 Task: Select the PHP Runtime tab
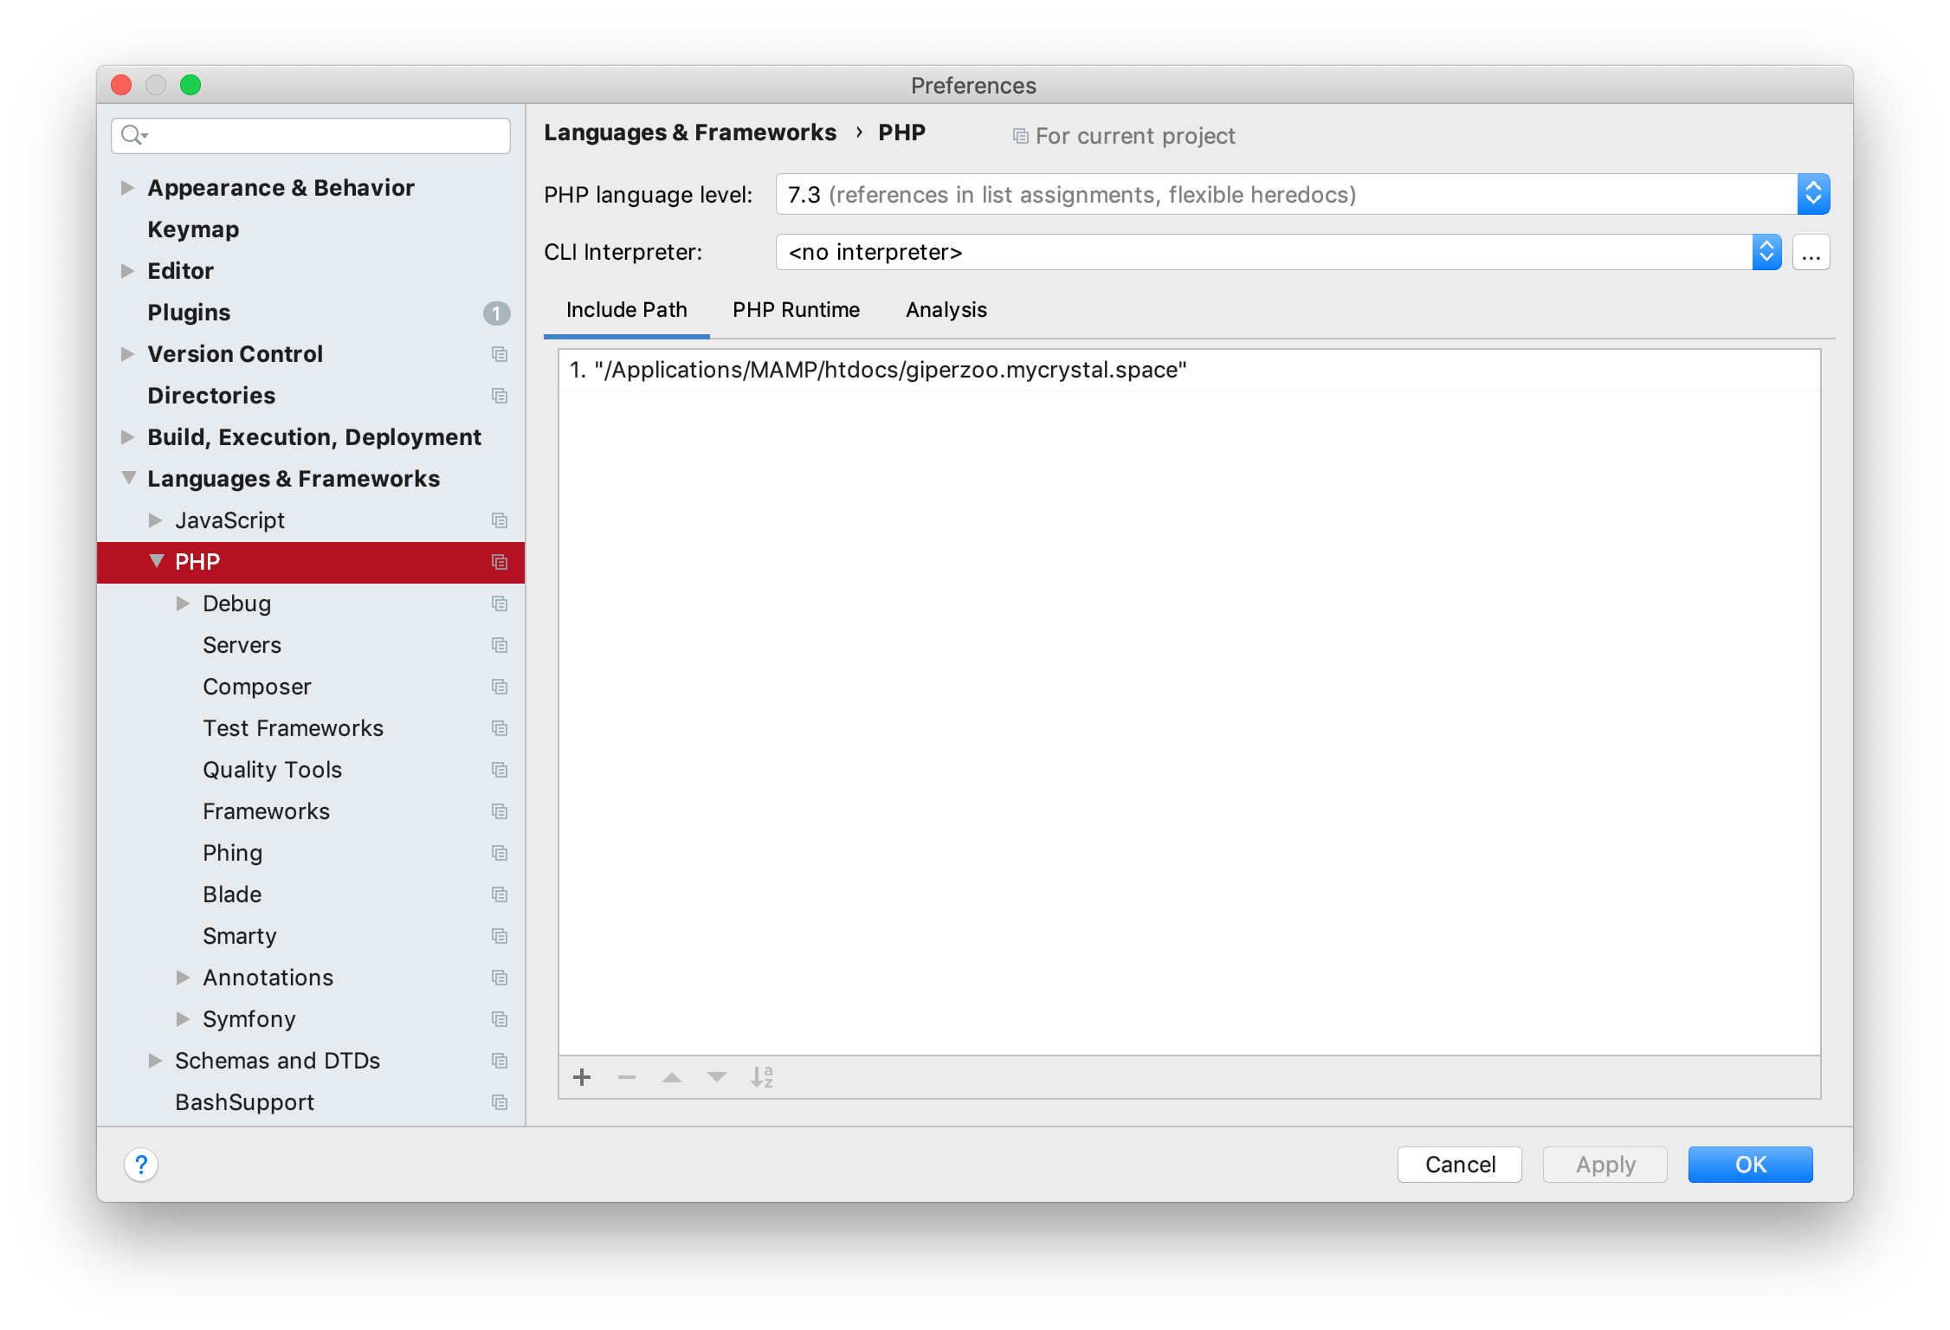(796, 309)
